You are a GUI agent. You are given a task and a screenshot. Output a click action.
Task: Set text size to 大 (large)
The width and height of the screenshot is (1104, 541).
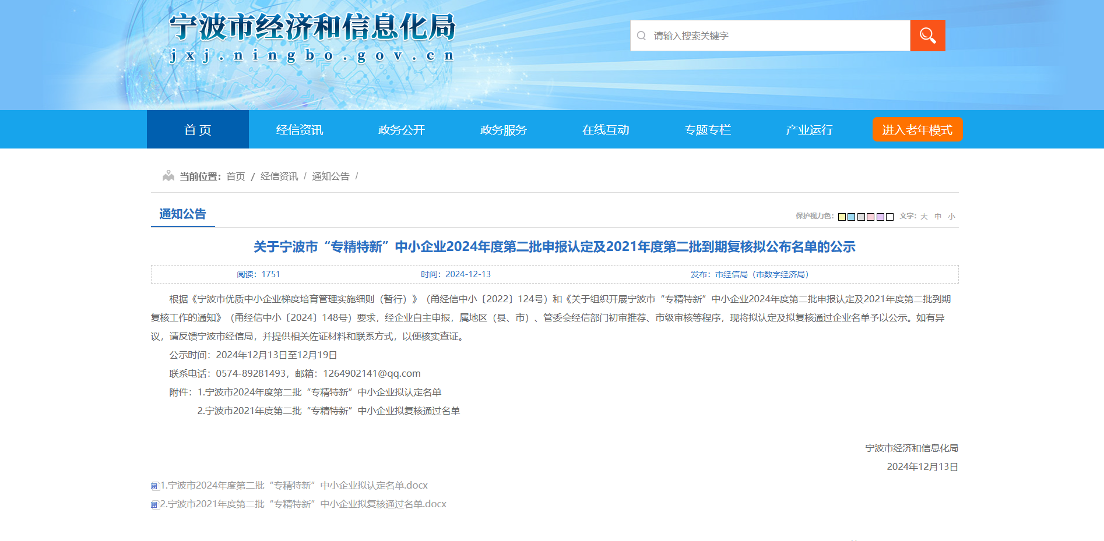click(924, 217)
